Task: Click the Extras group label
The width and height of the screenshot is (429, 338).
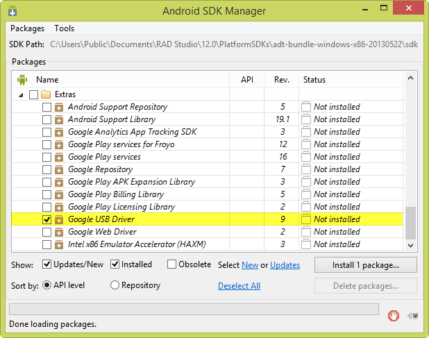Action: pos(65,94)
